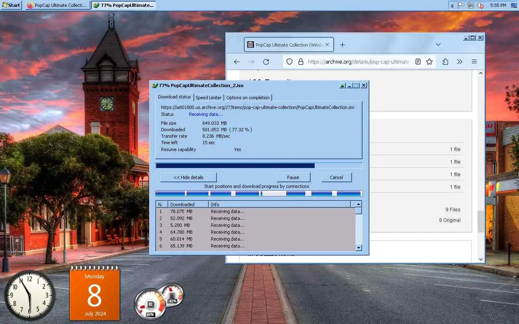This screenshot has height=324, width=519.
Task: Click the Firefox page vertical scrollbar thumb
Action: pos(481,221)
